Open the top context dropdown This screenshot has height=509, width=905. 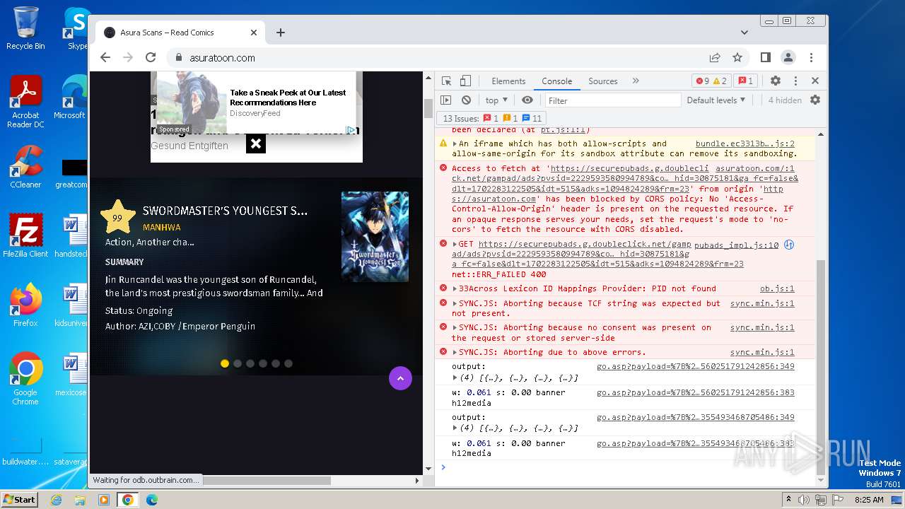click(x=496, y=100)
